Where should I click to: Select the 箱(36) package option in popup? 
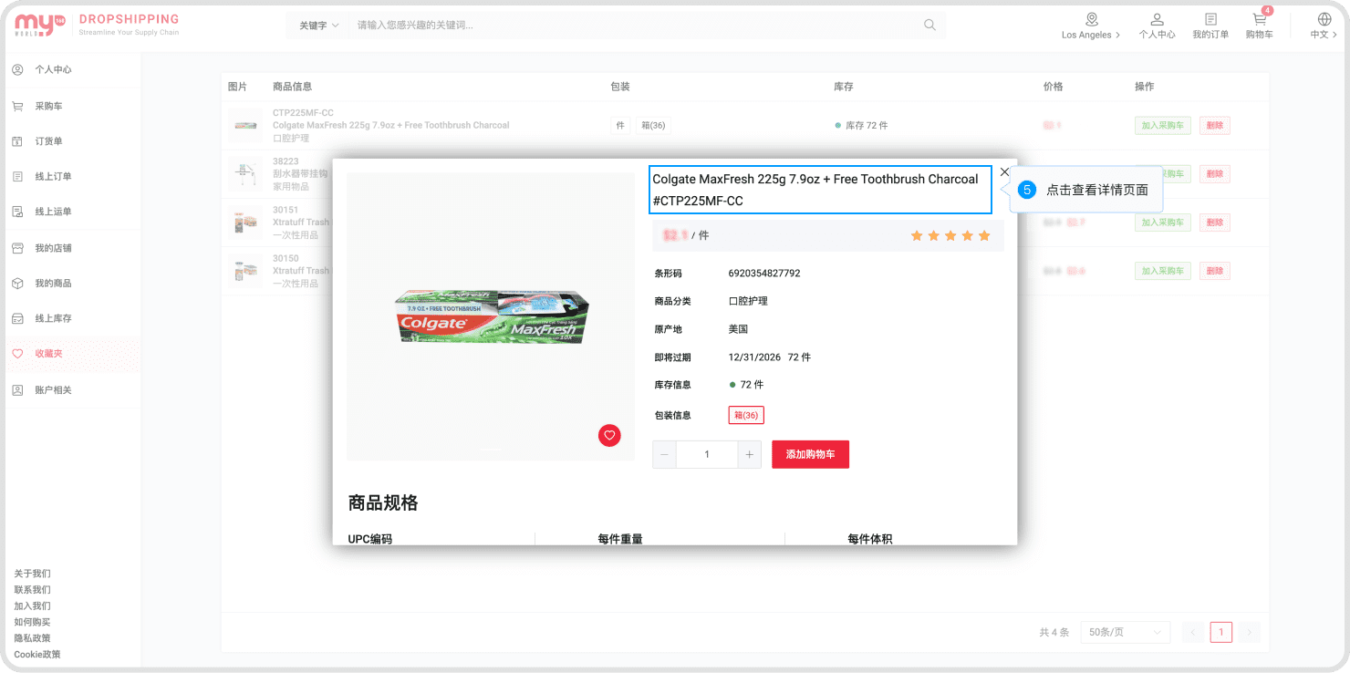(x=746, y=415)
